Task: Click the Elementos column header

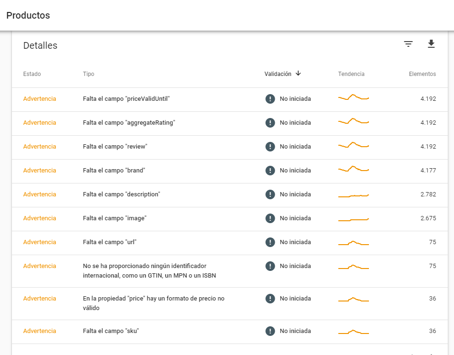Action: (x=422, y=74)
